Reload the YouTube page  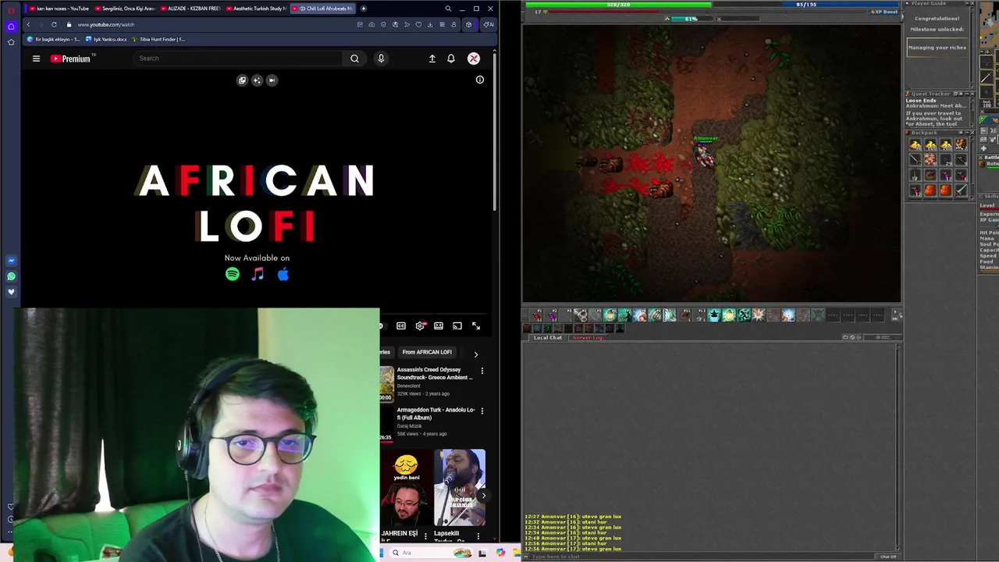coord(54,24)
